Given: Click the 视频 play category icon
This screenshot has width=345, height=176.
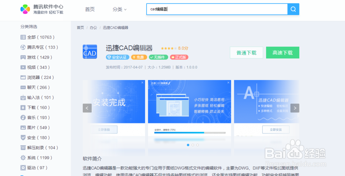Looking at the screenshot, I should click(x=23, y=67).
